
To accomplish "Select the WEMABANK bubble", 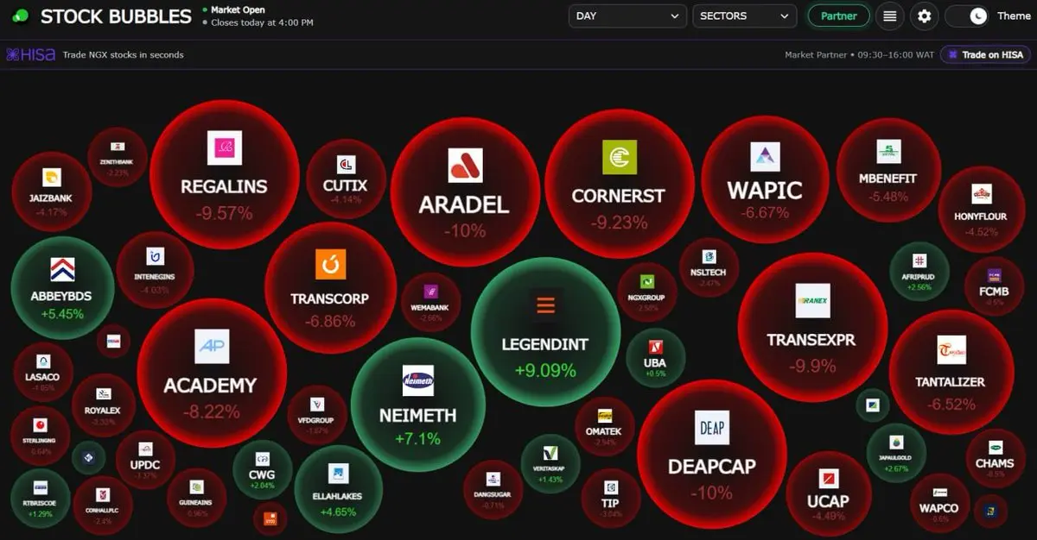I will [429, 302].
